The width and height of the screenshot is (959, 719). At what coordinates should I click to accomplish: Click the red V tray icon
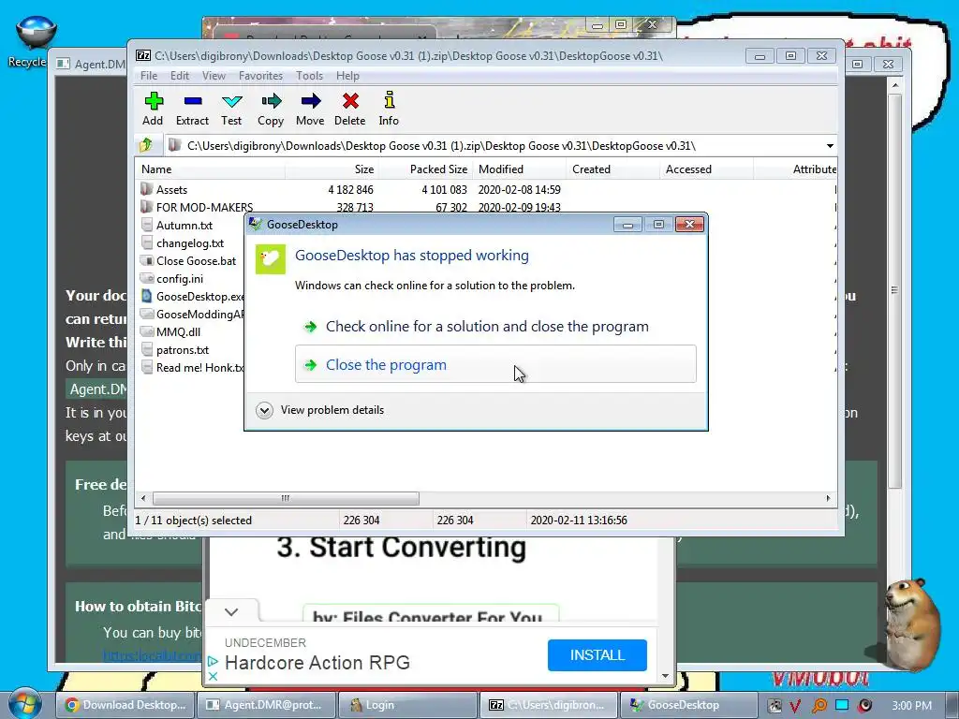795,706
